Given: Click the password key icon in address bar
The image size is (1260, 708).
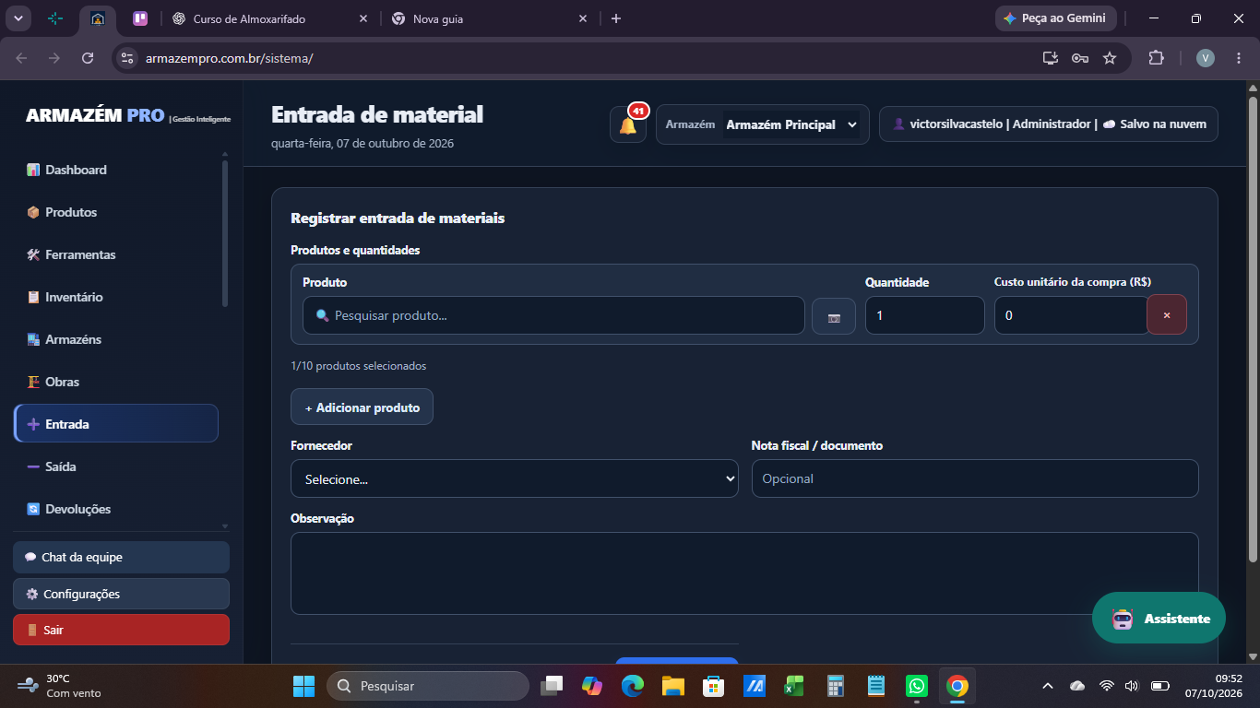Looking at the screenshot, I should 1079,58.
